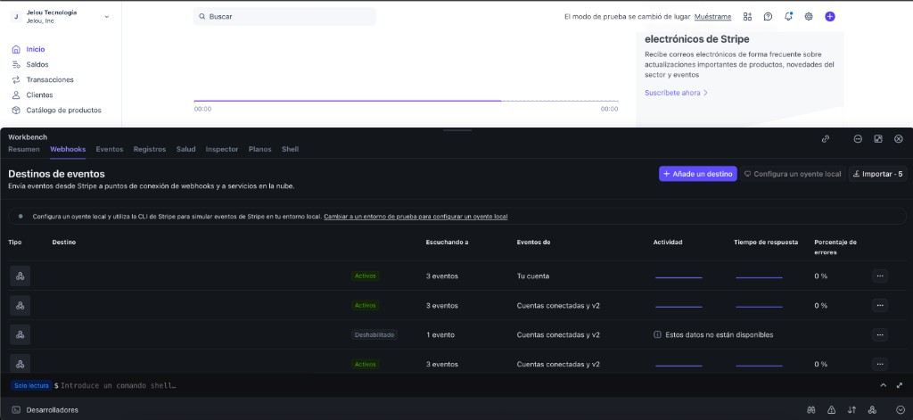
Task: Click the Tiempo de respuesta column header
Action: [x=766, y=243]
